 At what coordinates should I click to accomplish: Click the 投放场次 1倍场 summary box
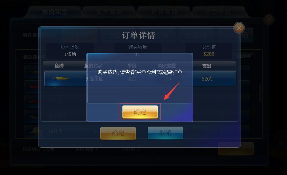click(x=70, y=51)
